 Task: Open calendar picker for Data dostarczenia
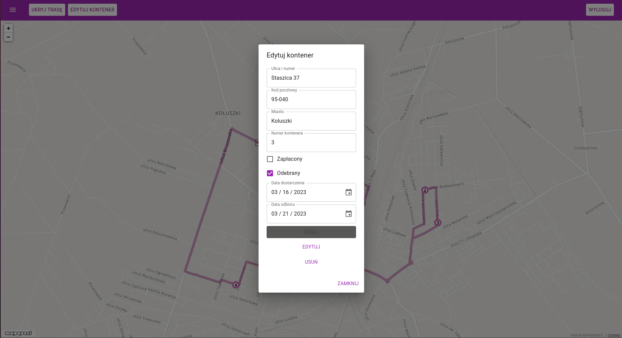(x=348, y=192)
